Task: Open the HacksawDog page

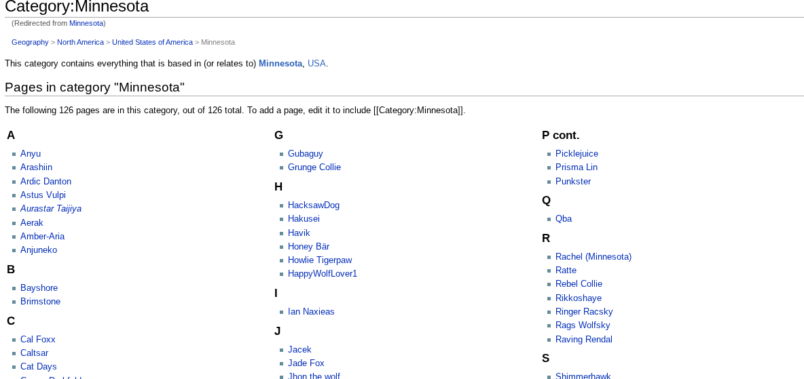Action: (x=314, y=205)
